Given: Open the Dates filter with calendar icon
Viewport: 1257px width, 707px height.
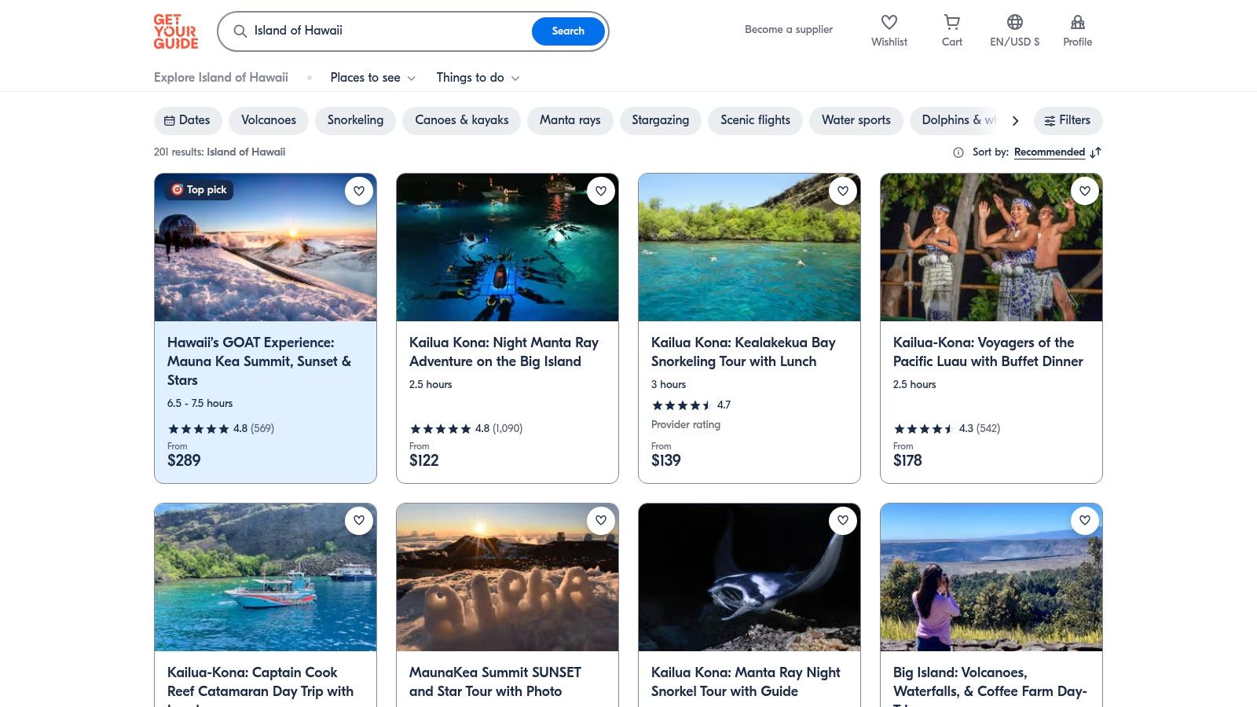Looking at the screenshot, I should pyautogui.click(x=187, y=120).
